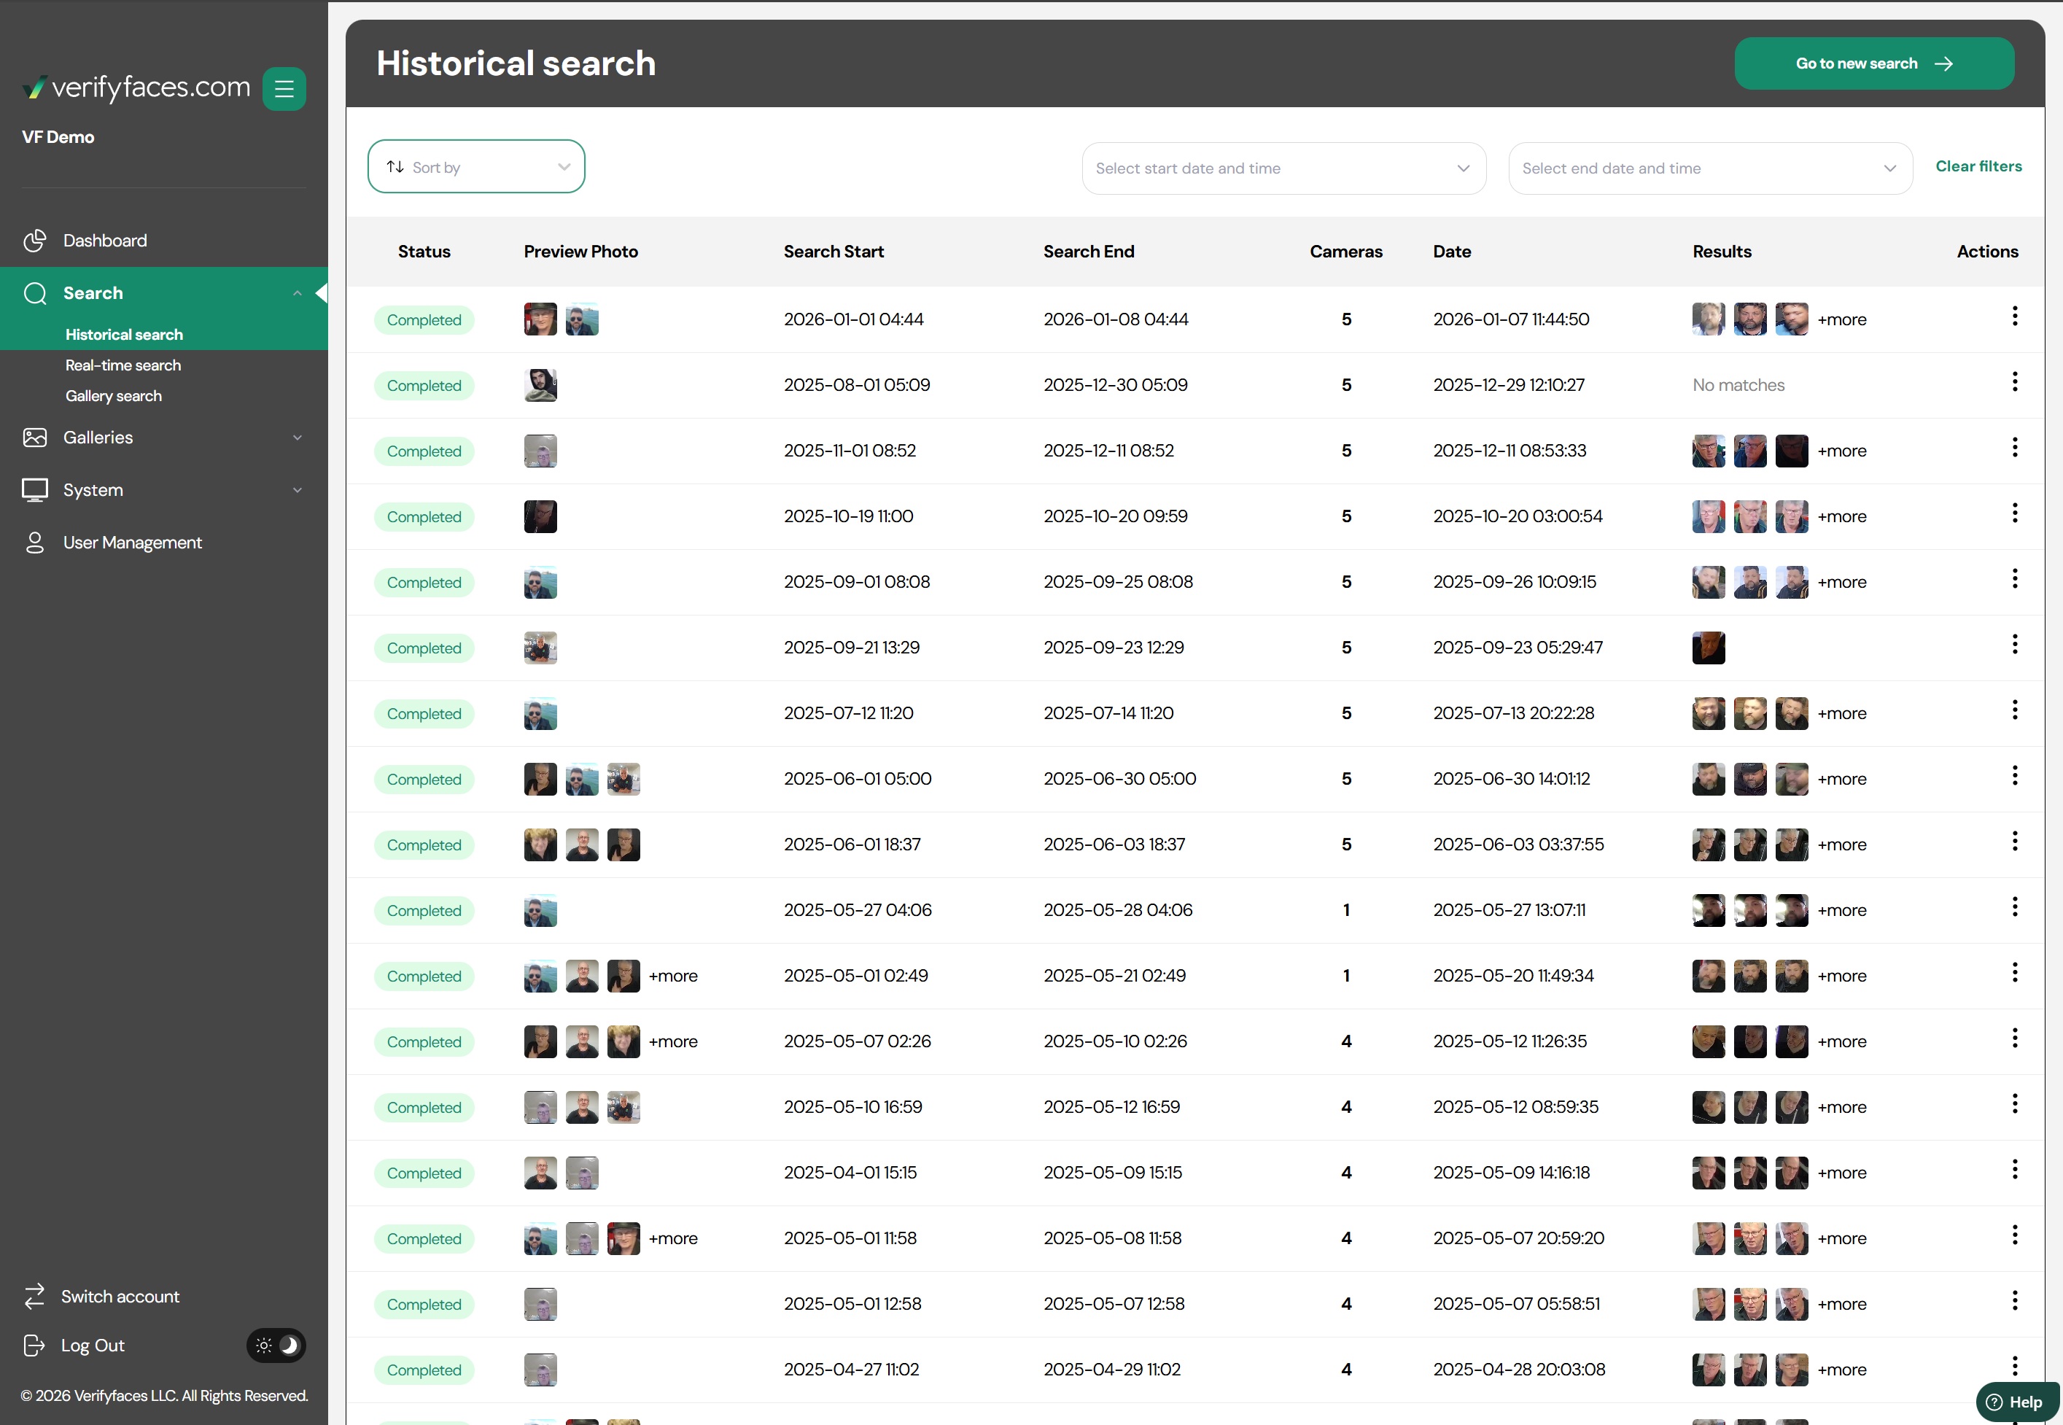Click result thumbnail in 2025-09-23 05:29:47 row
This screenshot has height=1425, width=2063.
[1708, 648]
